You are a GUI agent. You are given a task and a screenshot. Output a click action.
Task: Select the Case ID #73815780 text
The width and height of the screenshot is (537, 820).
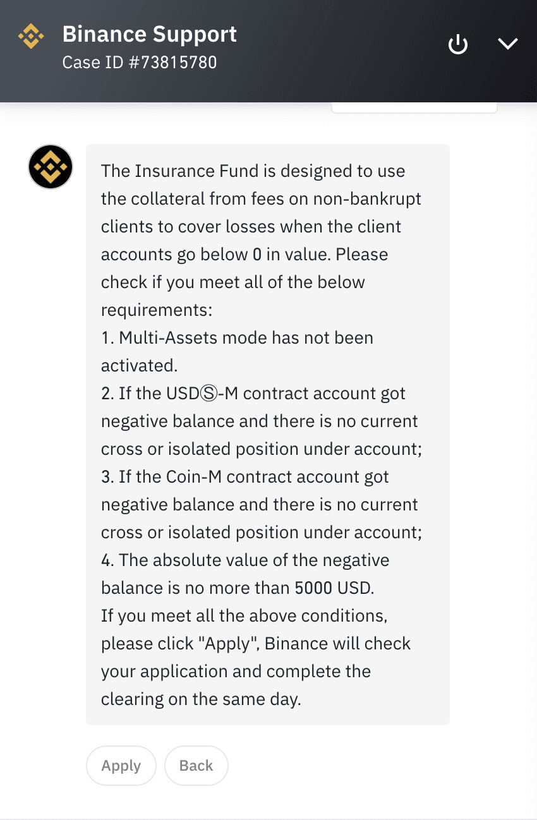[140, 63]
